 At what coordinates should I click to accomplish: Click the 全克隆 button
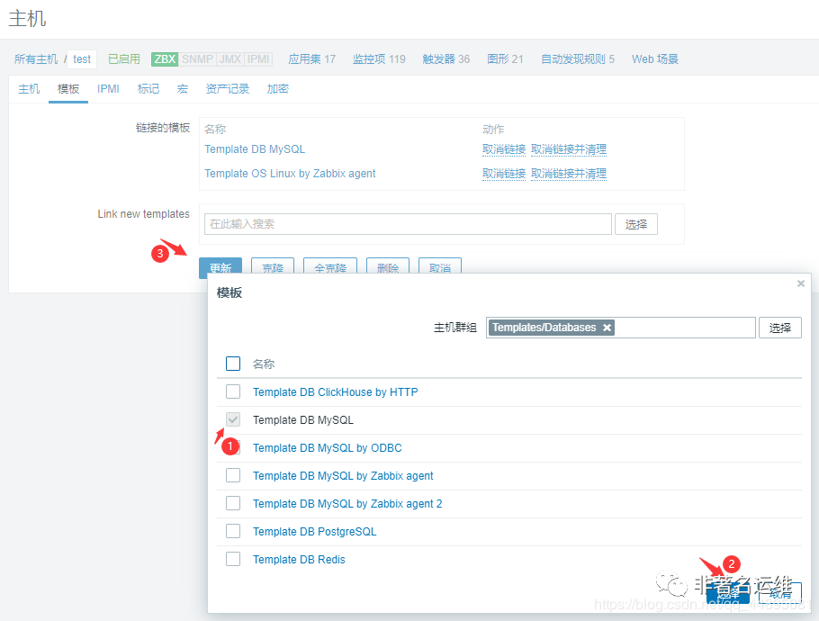coord(330,266)
